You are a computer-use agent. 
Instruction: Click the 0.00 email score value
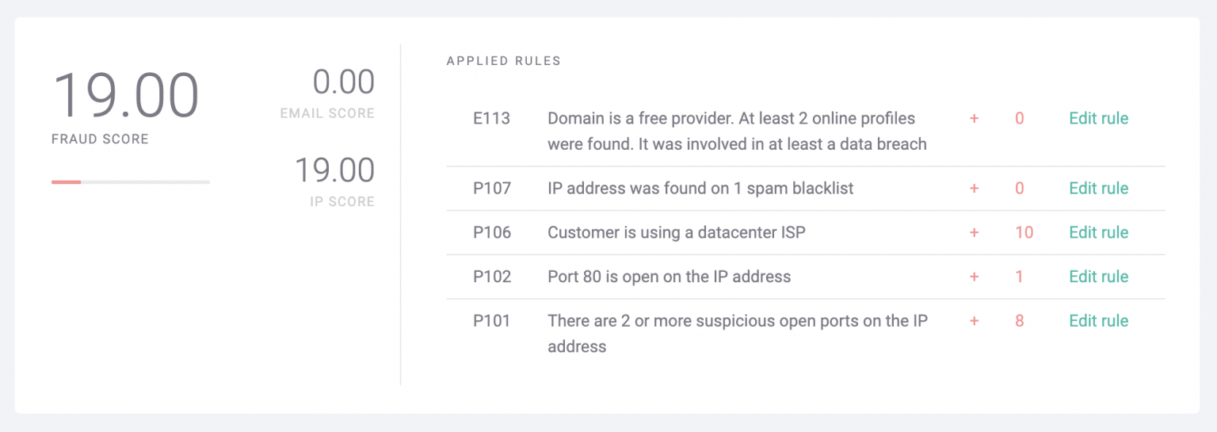343,82
